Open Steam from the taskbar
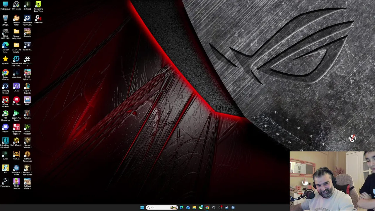Viewport: 375px width, 211px height. pos(226,207)
